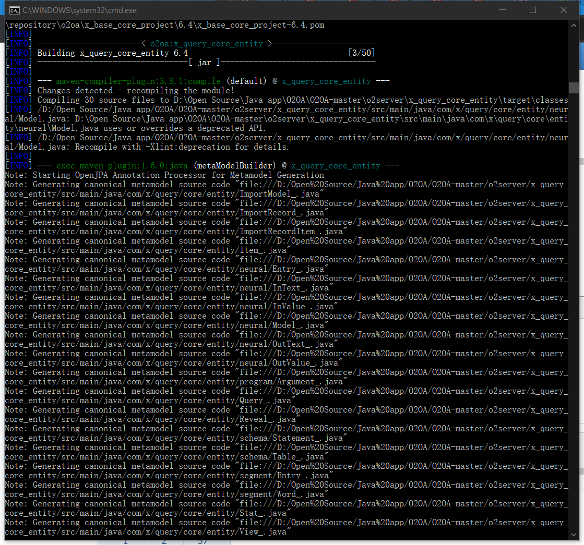
Task: Click 'exec-maven-plugin:1.6.0:java' text
Action: tap(122, 166)
